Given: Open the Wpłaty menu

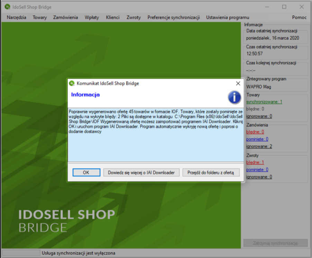Looking at the screenshot, I should [x=92, y=18].
